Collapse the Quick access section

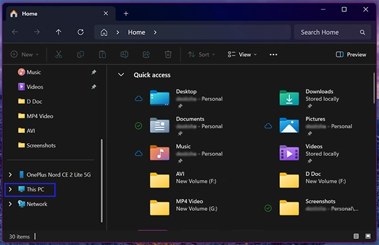pyautogui.click(x=121, y=75)
